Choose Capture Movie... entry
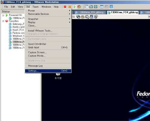The image size is (150, 121). 48,56
